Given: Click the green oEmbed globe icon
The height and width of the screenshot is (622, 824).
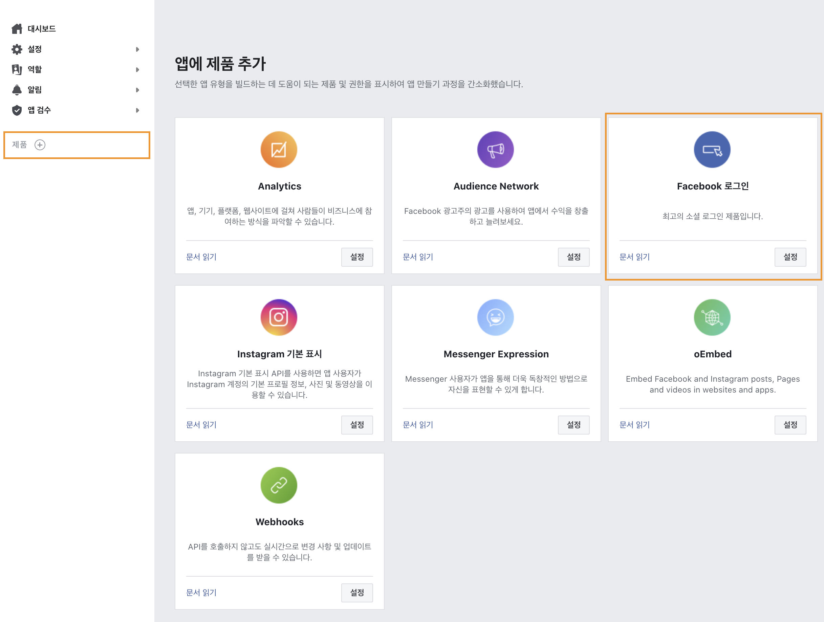Looking at the screenshot, I should click(712, 317).
